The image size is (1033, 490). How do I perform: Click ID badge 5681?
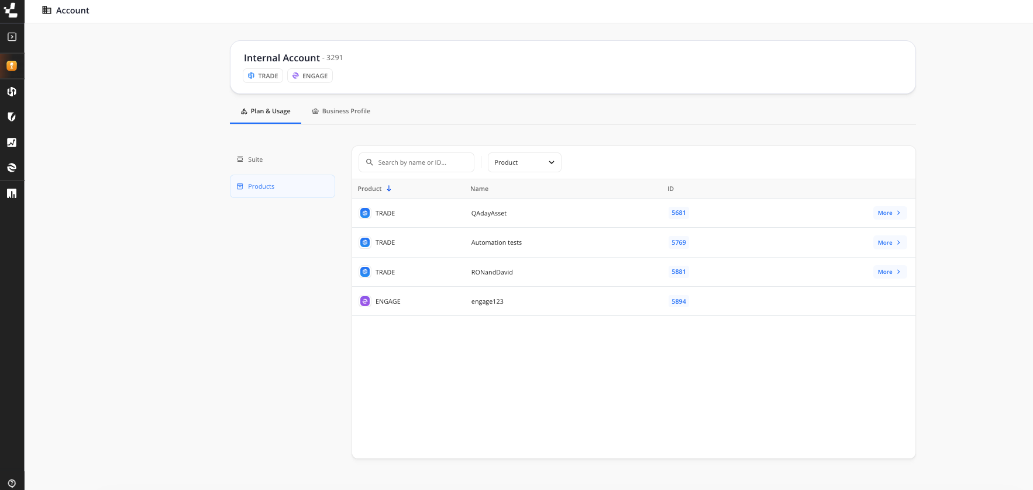coord(679,213)
